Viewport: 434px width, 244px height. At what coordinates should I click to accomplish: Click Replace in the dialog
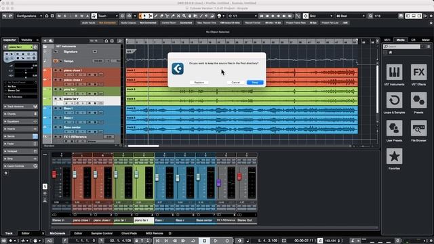(x=199, y=83)
